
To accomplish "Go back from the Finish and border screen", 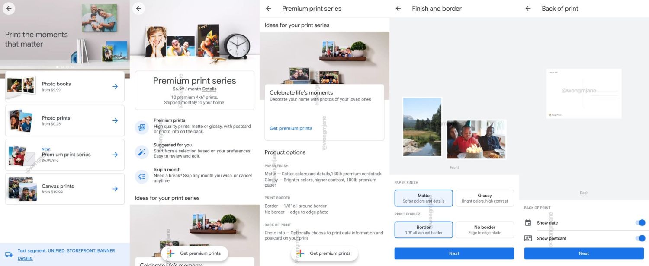I will tap(398, 9).
